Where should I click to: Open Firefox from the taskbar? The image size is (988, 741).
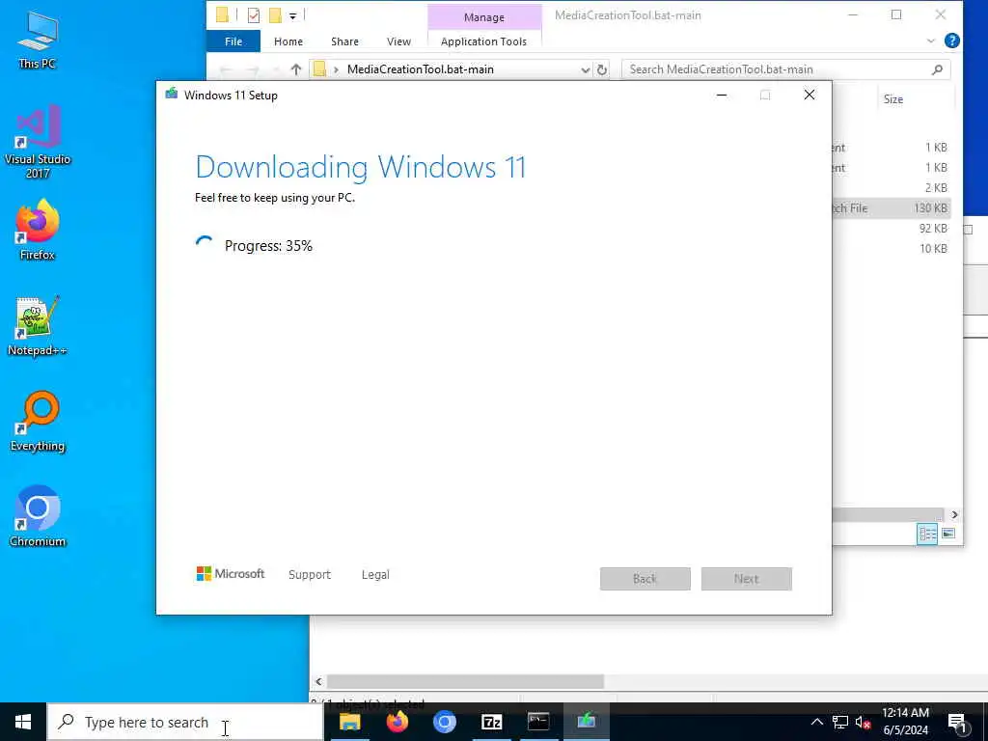tap(397, 722)
